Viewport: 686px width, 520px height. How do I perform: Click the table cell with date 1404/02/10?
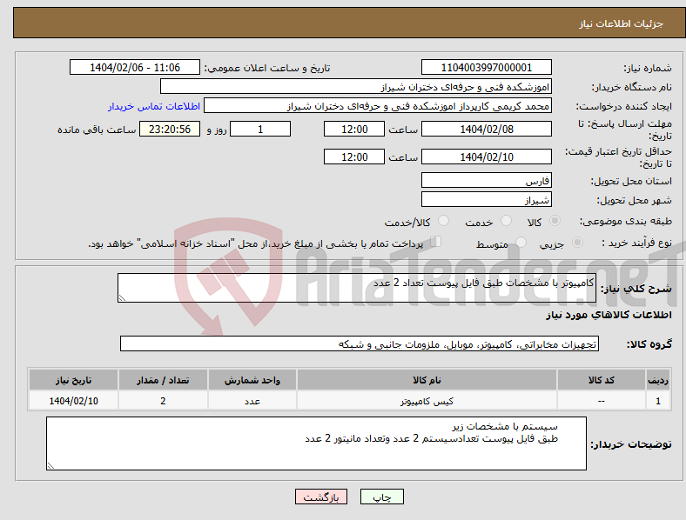point(73,401)
